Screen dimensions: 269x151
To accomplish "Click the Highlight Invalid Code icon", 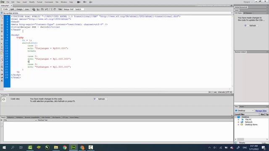I will [x=2, y=47].
